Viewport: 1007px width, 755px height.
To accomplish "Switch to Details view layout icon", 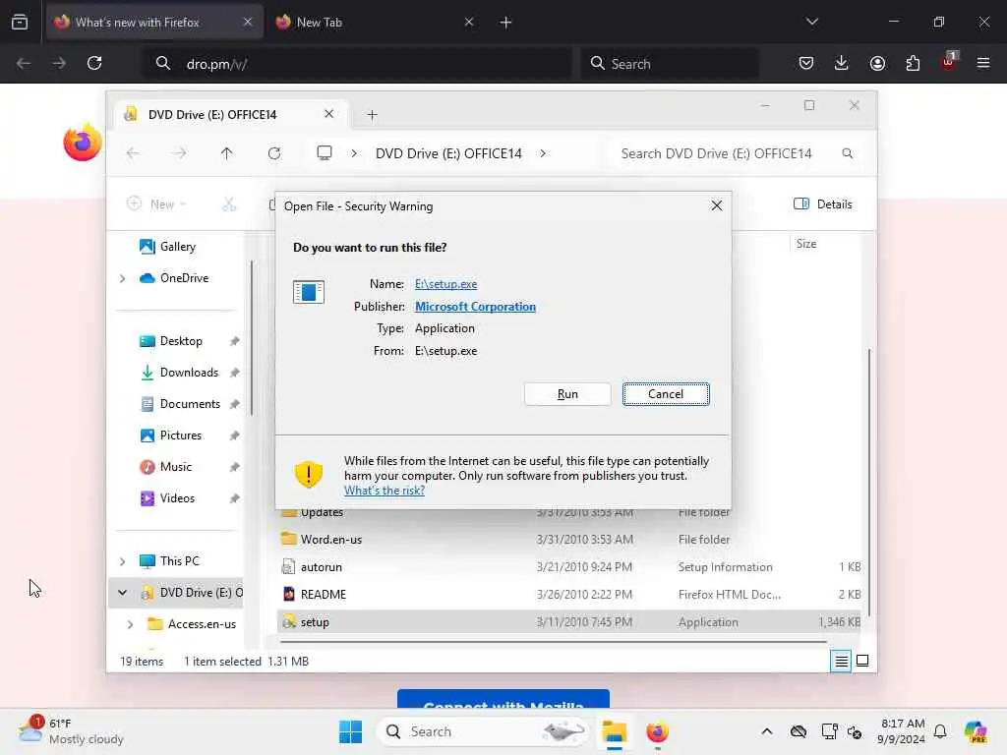I will point(841,661).
